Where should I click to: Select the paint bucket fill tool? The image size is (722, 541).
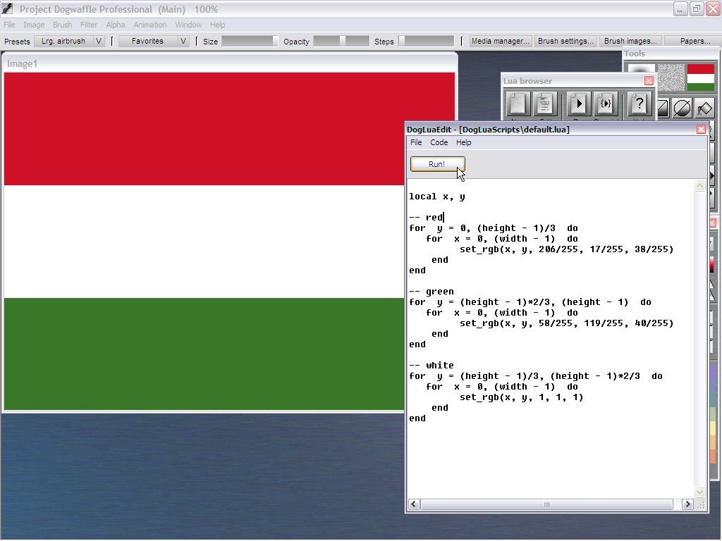coord(704,108)
